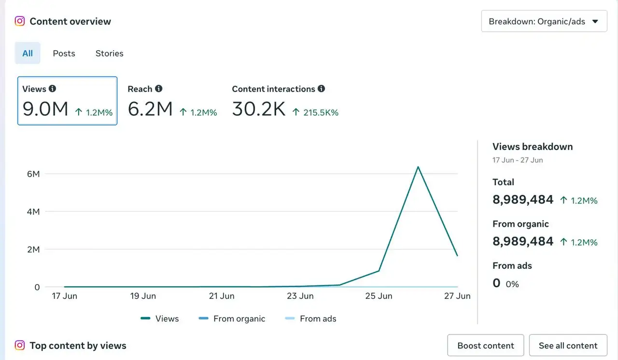618x360 pixels.
Task: Open the Reach info tooltip icon
Action: (159, 89)
